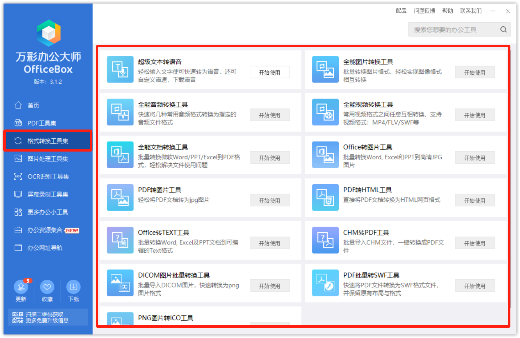Click 开始使用 for 全能音频转换工具
520x338 pixels.
click(270, 115)
